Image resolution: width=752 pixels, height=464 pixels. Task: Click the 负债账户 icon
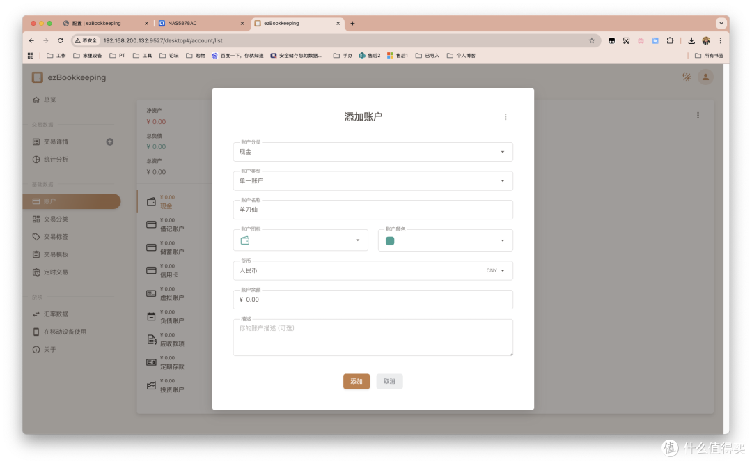coord(151,316)
